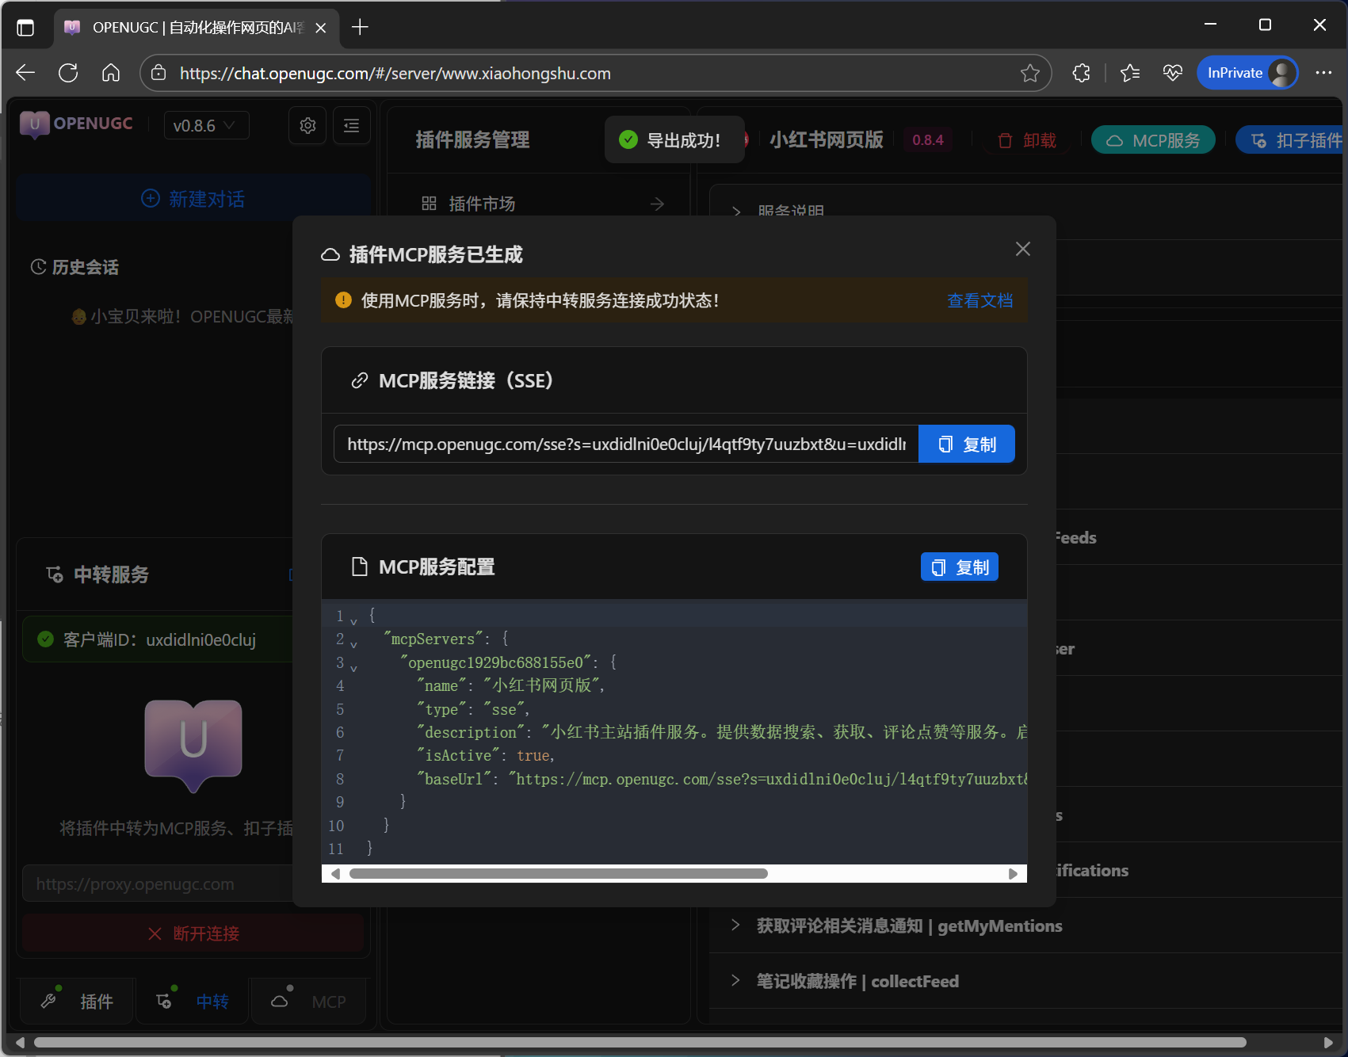Switch to the 中转 bottom tab

click(x=193, y=1001)
